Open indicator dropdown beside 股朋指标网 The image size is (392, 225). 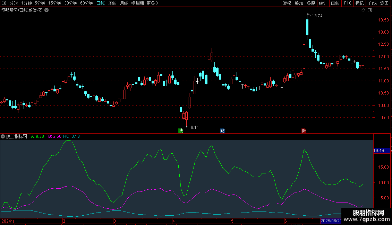[x=3, y=136]
